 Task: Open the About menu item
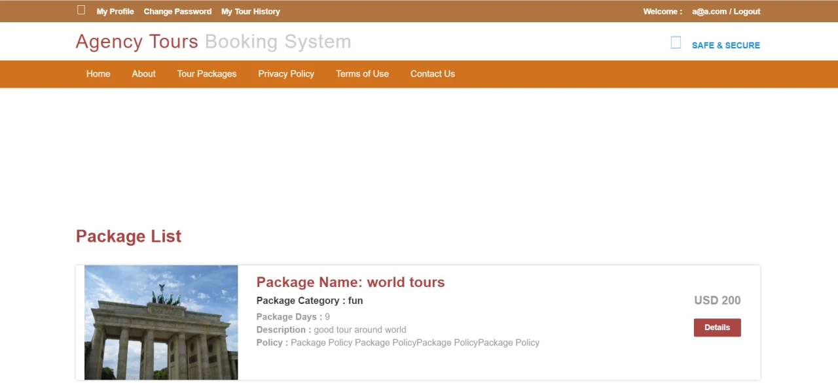[x=143, y=74]
